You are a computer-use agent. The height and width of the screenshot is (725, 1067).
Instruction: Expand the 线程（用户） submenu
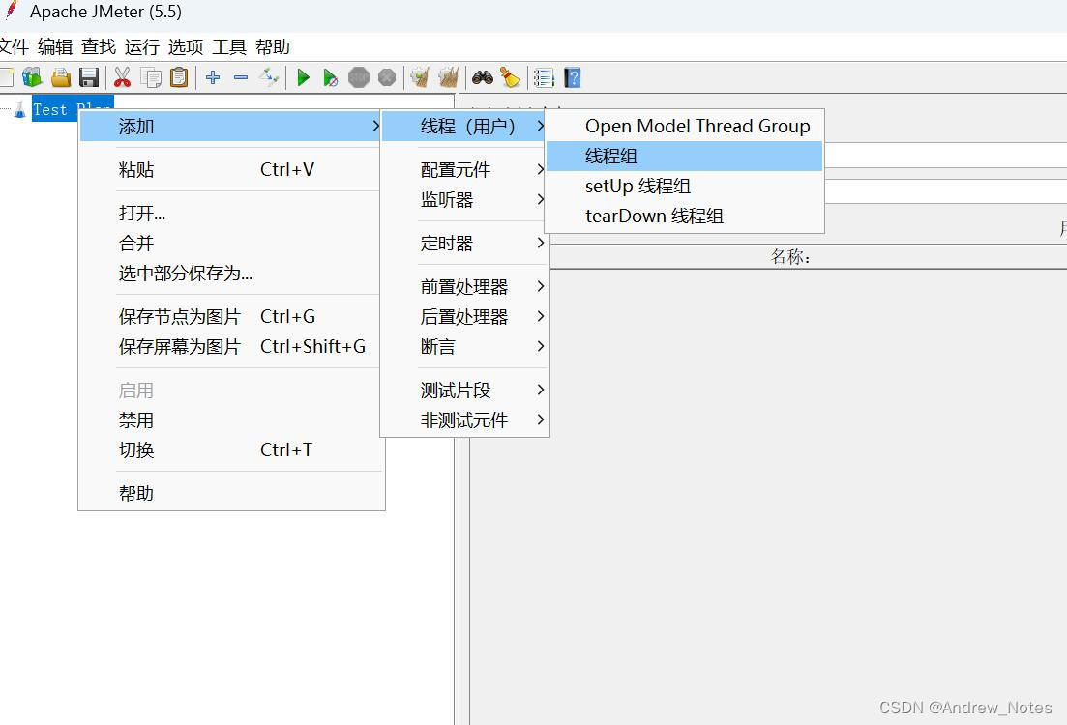tap(464, 127)
